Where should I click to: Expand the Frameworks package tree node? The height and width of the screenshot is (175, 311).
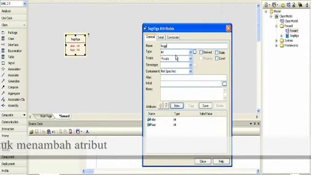point(276,45)
